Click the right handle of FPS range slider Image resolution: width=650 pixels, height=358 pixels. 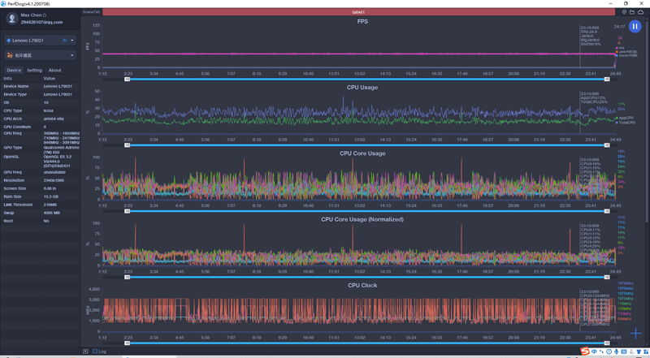click(607, 79)
